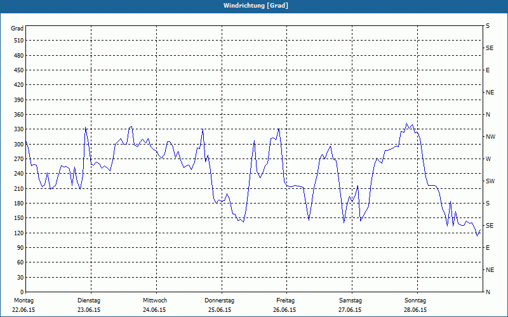Select the 180 y-axis tick label
The height and width of the screenshot is (317, 508).
[x=18, y=204]
